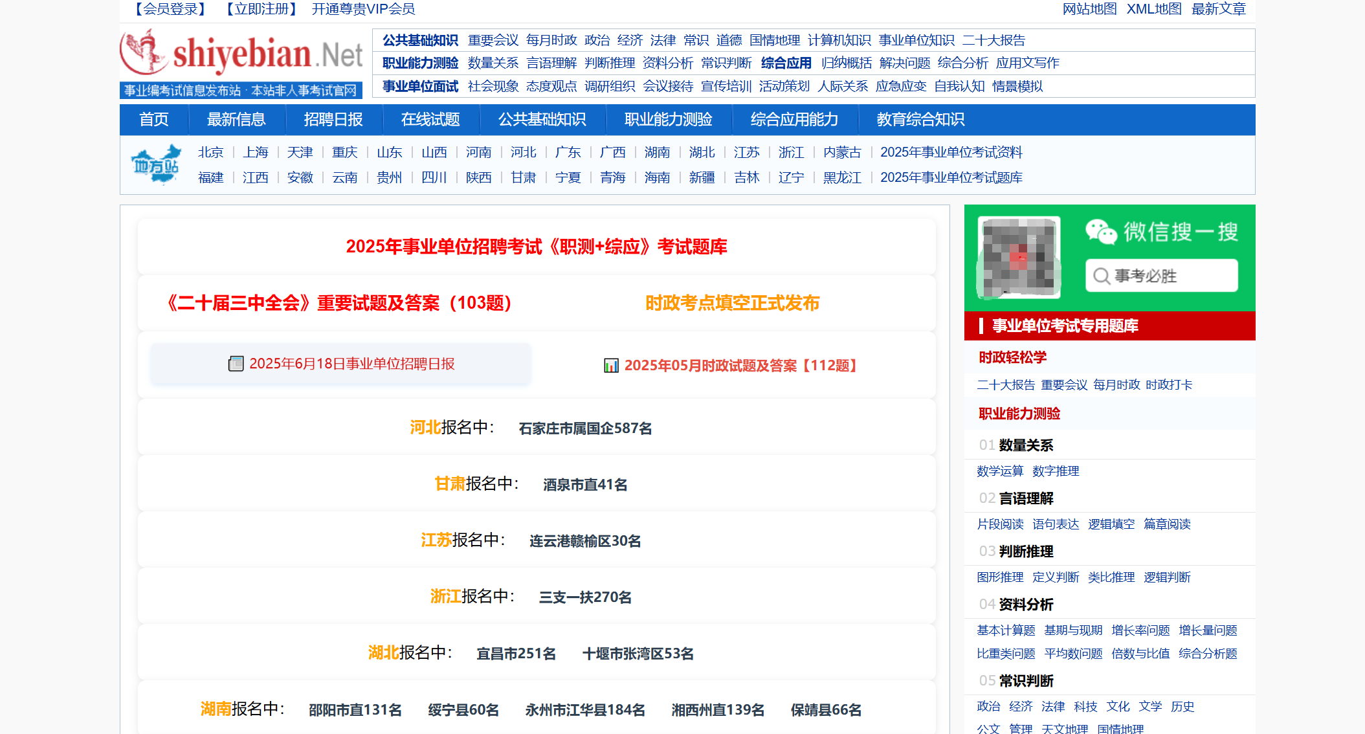Click the 时政考点填空正式发布 link

click(732, 302)
